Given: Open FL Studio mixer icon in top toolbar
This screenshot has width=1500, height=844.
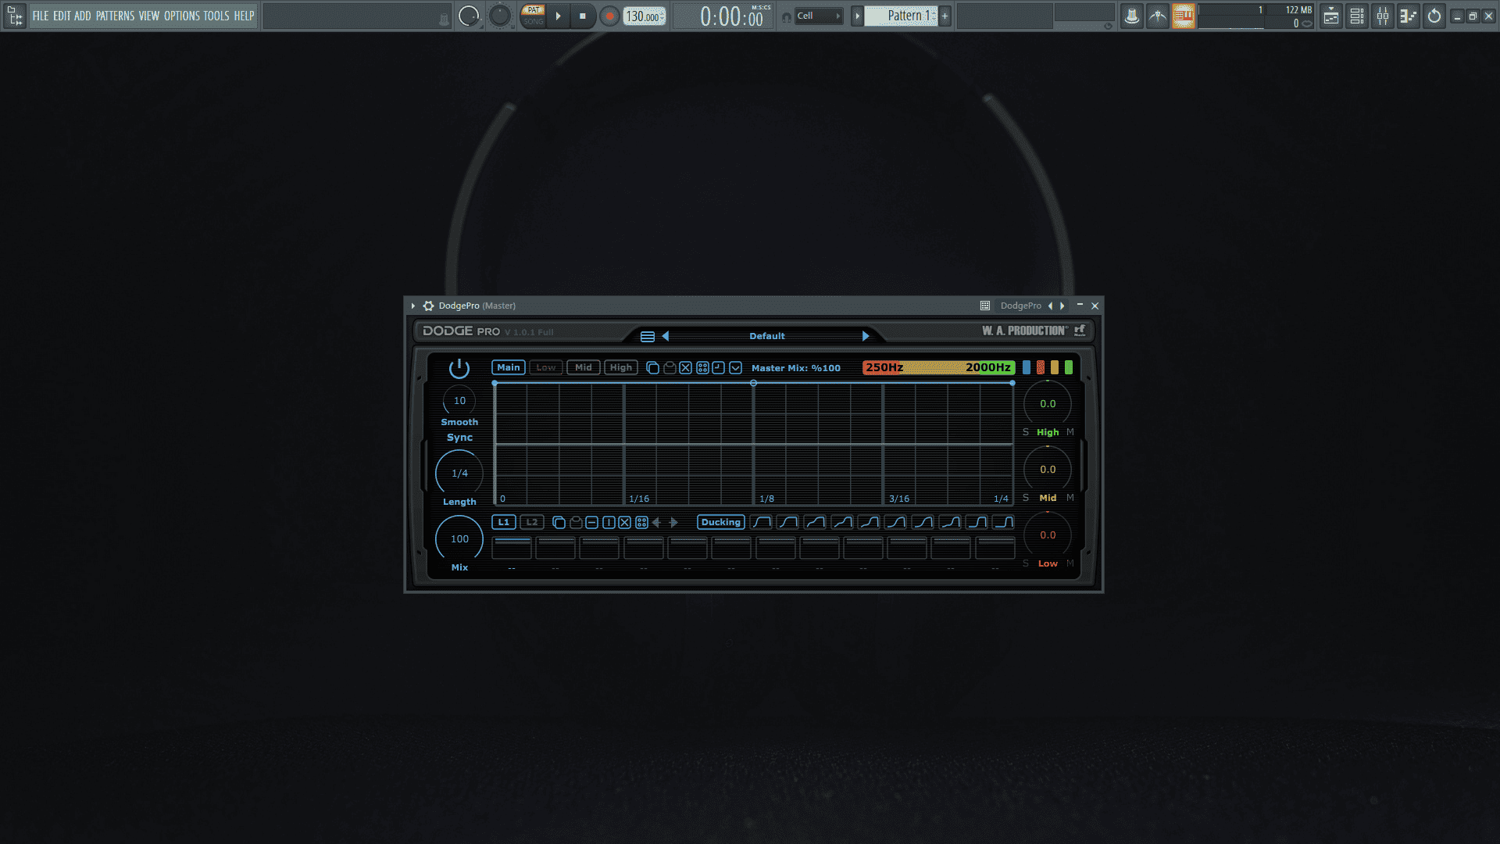Looking at the screenshot, I should (x=1383, y=16).
